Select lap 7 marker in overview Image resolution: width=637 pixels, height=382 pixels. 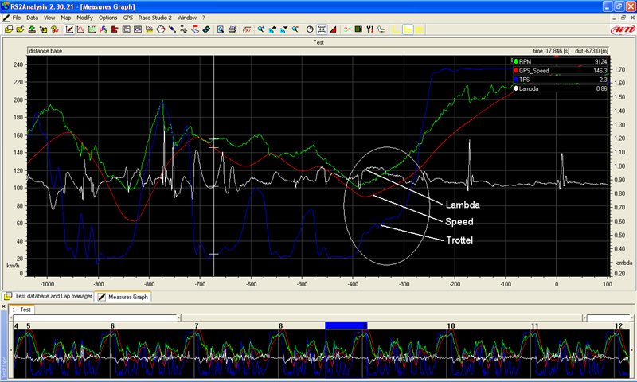(x=197, y=326)
